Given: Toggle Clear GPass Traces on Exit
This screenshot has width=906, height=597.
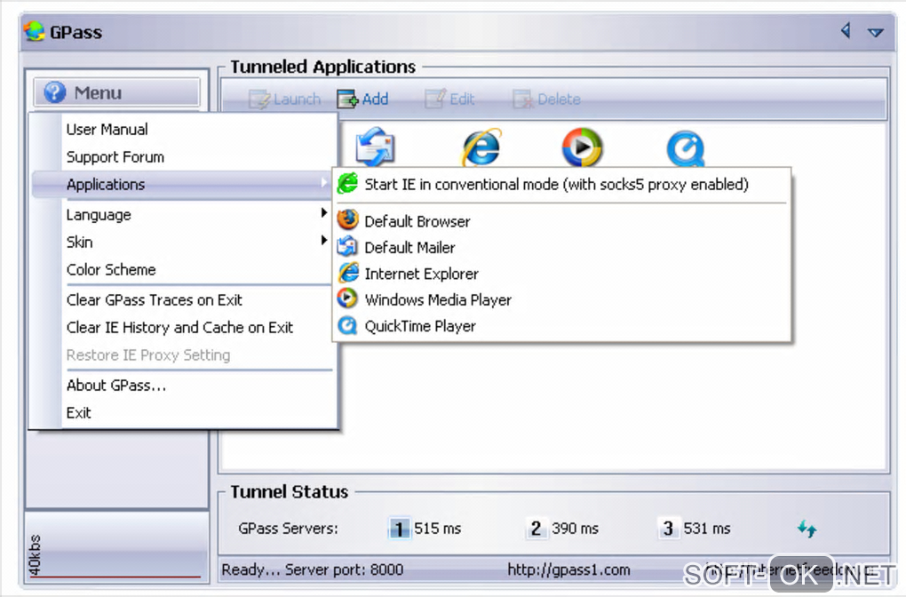Looking at the screenshot, I should click(155, 300).
